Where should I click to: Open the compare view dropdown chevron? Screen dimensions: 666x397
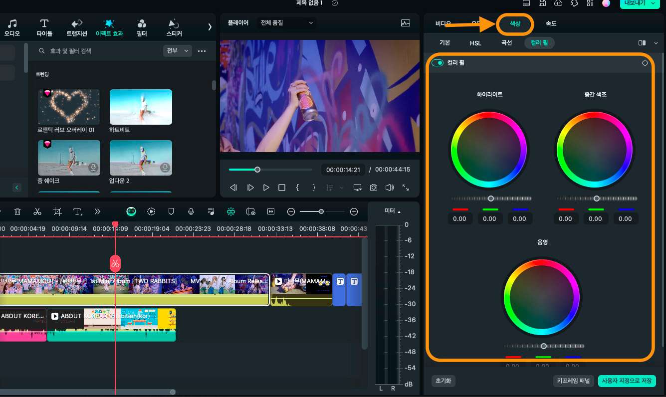coord(656,43)
